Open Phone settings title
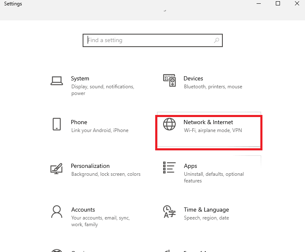 point(79,122)
